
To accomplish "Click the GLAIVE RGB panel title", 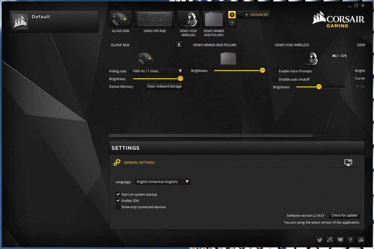I will coord(120,45).
